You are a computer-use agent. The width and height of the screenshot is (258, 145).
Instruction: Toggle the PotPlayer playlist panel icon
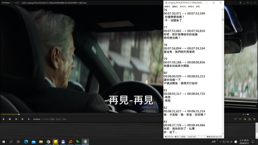pyautogui.click(x=250, y=119)
